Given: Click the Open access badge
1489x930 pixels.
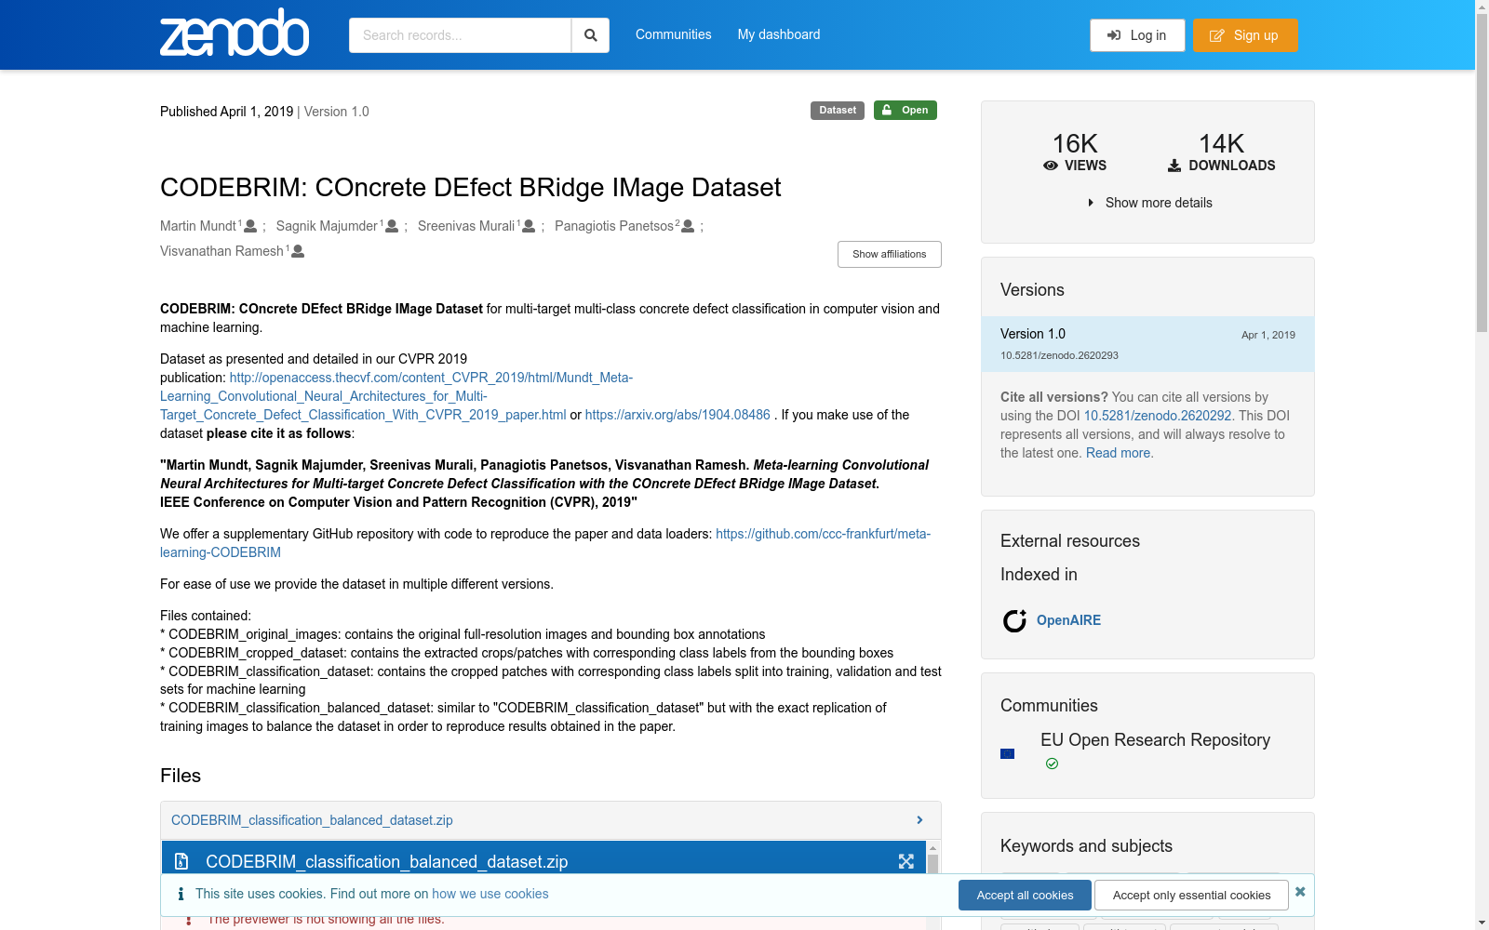Looking at the screenshot, I should [905, 110].
